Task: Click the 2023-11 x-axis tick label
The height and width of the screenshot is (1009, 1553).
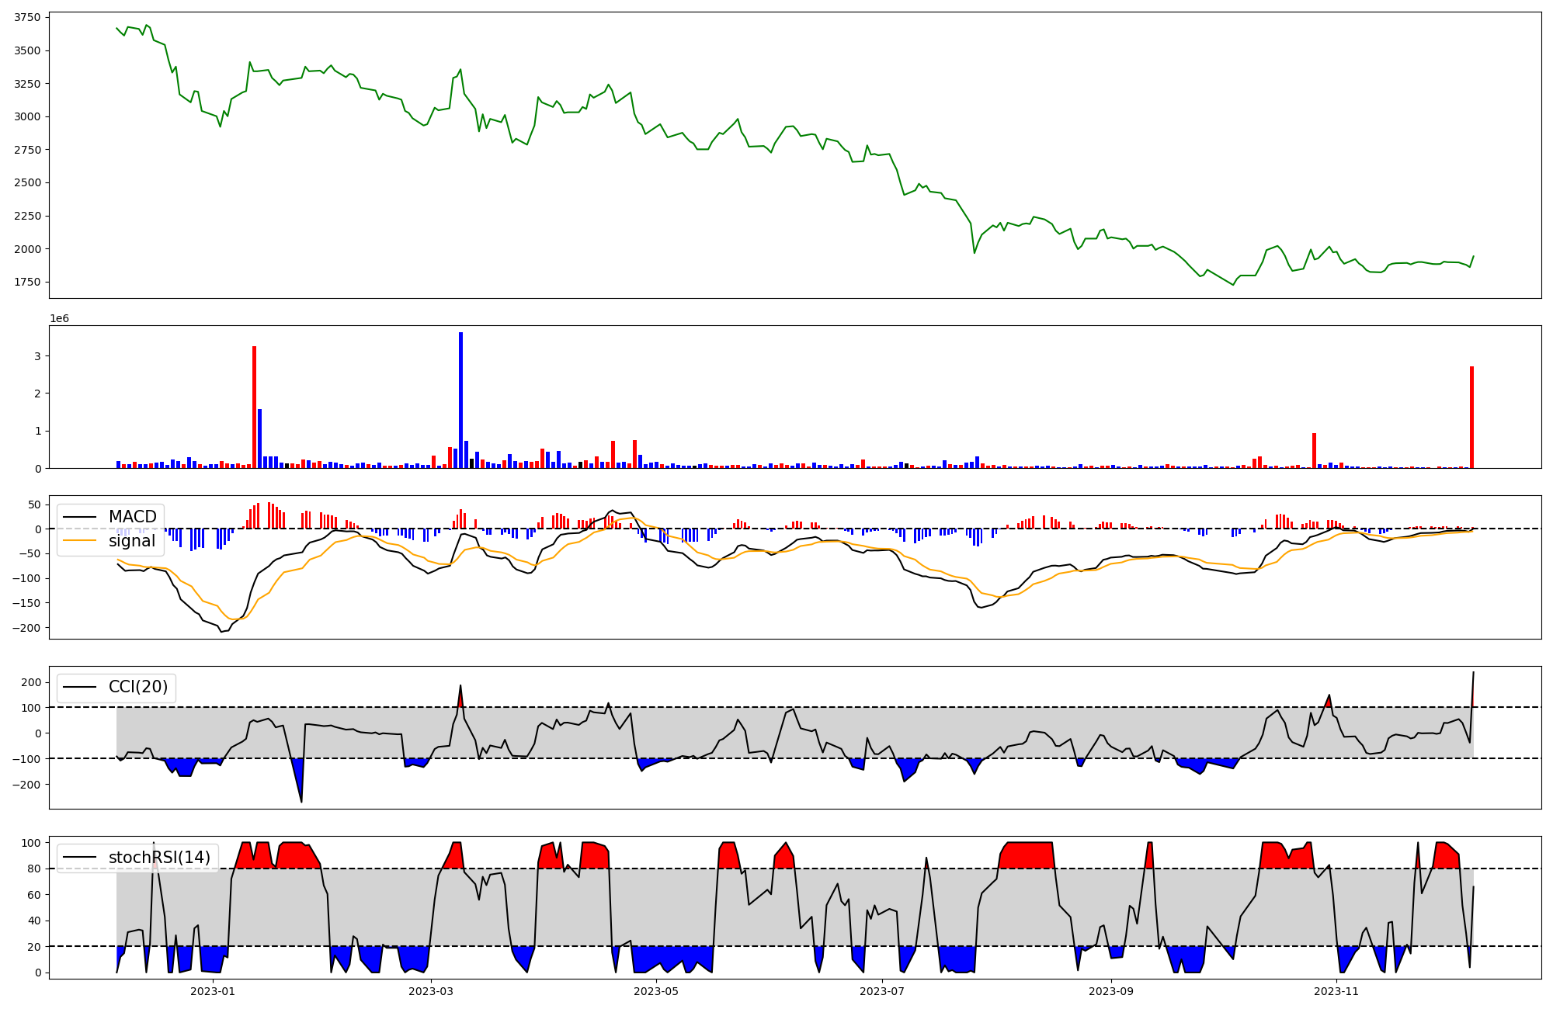Action: [x=1336, y=991]
